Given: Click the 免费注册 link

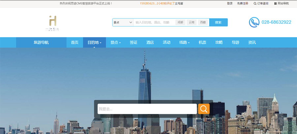Looking at the screenshot, I should tap(243, 4).
